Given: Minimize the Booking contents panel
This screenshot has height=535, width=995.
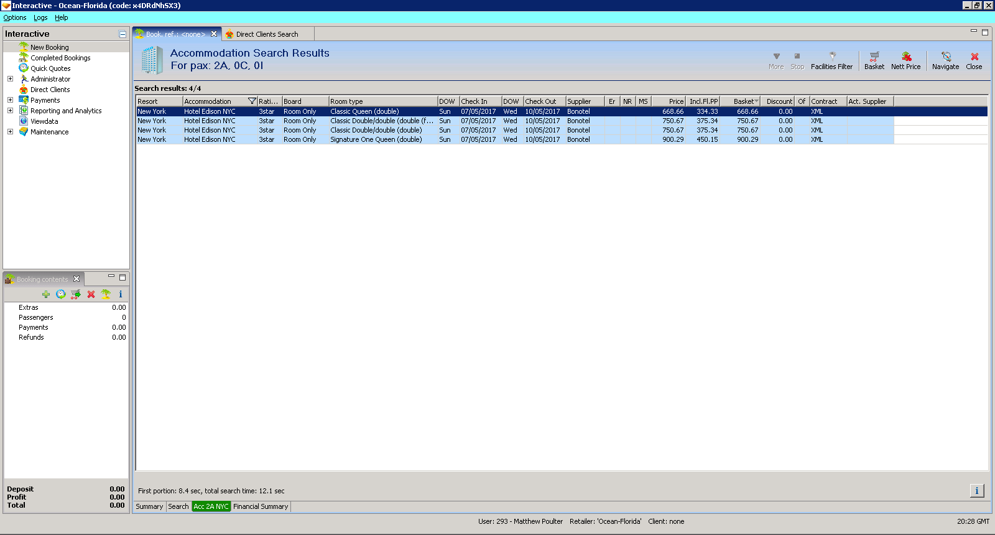Looking at the screenshot, I should [x=111, y=276].
